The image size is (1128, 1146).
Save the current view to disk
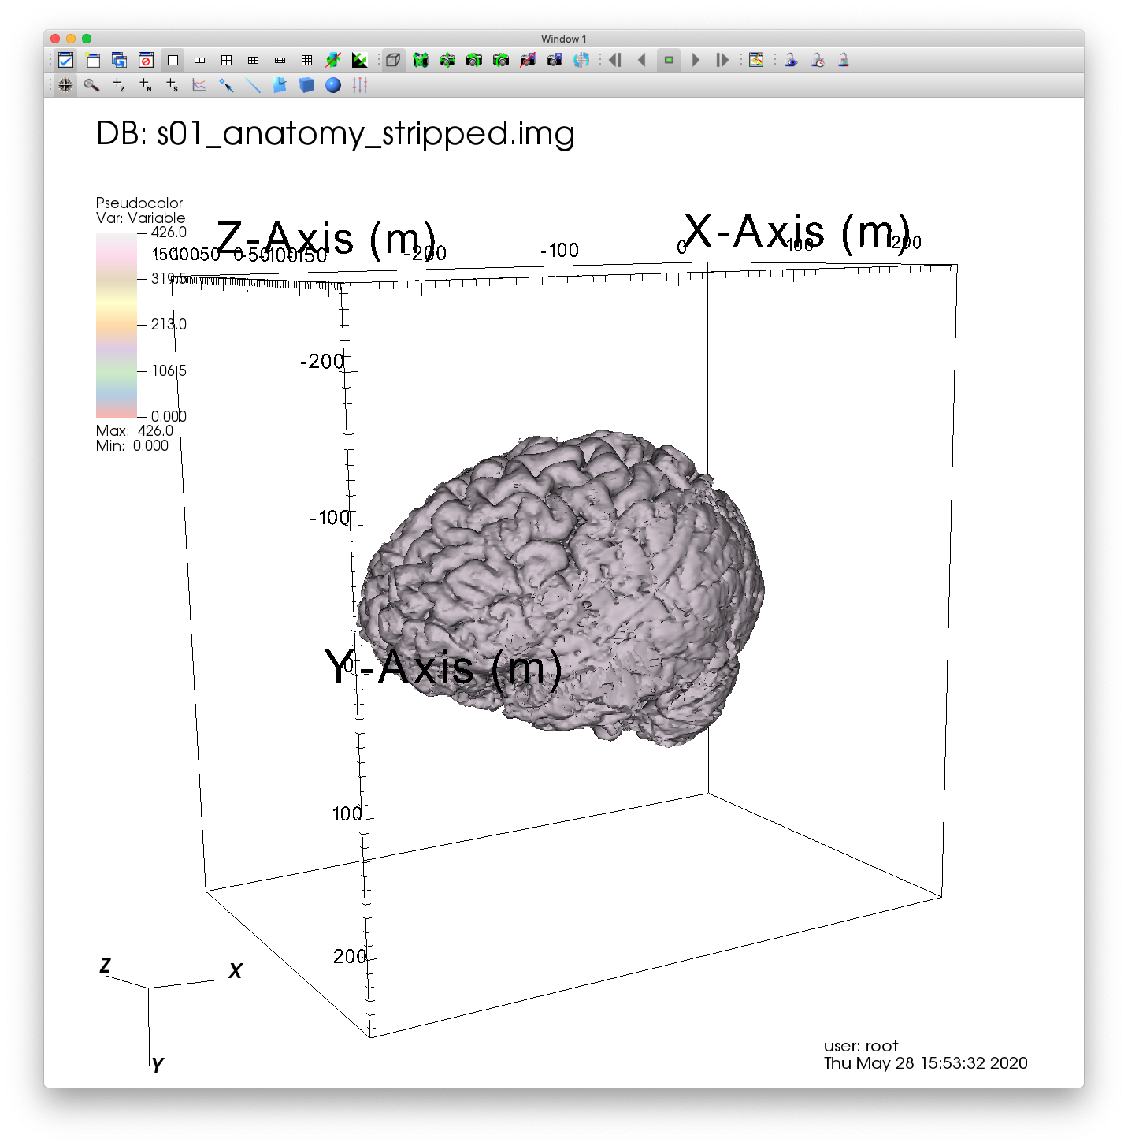point(555,60)
